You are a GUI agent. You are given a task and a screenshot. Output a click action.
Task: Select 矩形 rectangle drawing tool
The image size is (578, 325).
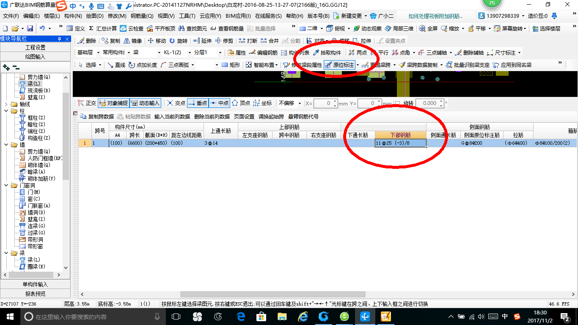[x=231, y=65]
